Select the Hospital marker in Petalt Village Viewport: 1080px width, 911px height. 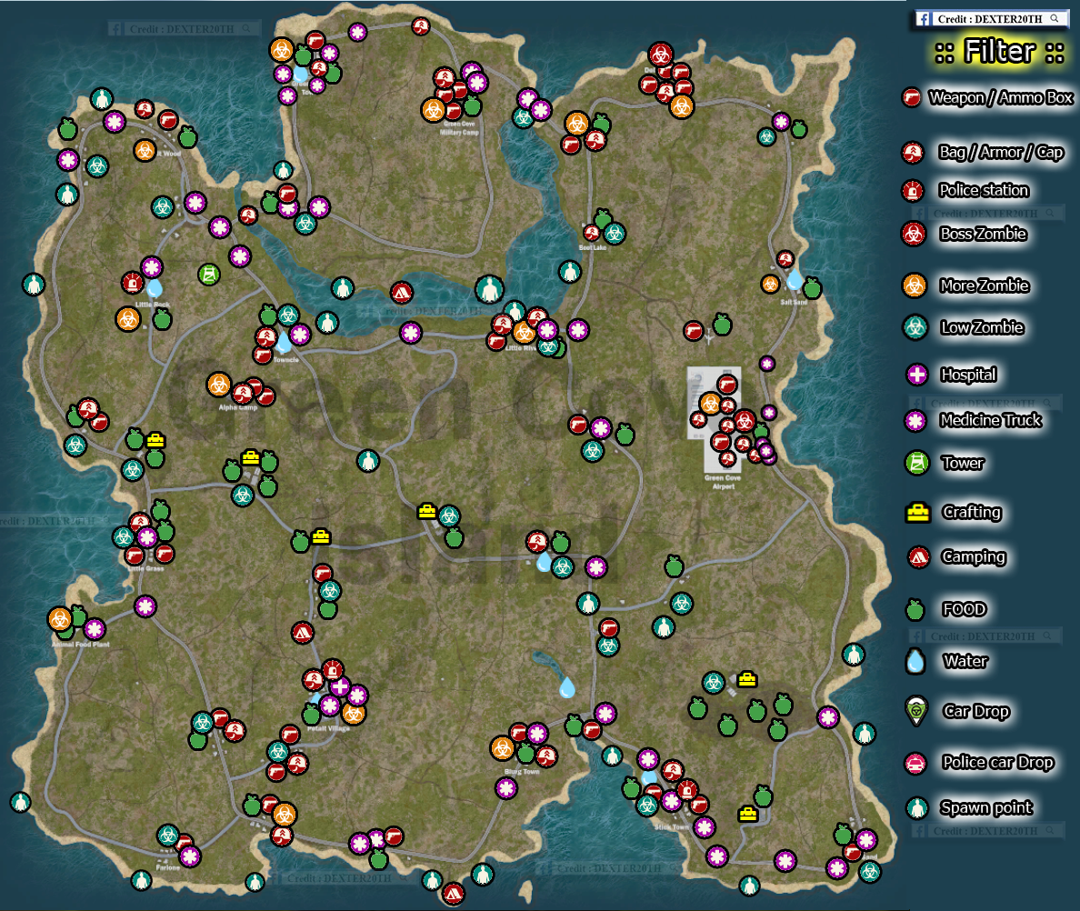pos(340,686)
